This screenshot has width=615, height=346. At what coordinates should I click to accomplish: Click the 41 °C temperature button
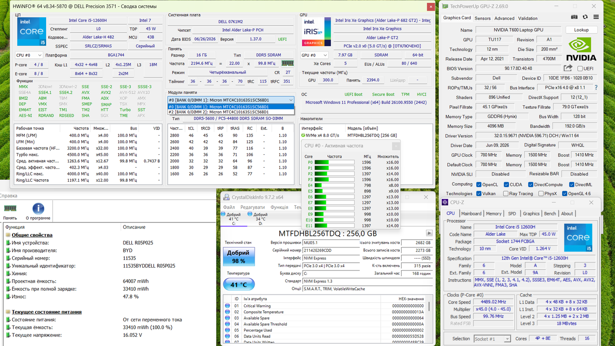238,284
